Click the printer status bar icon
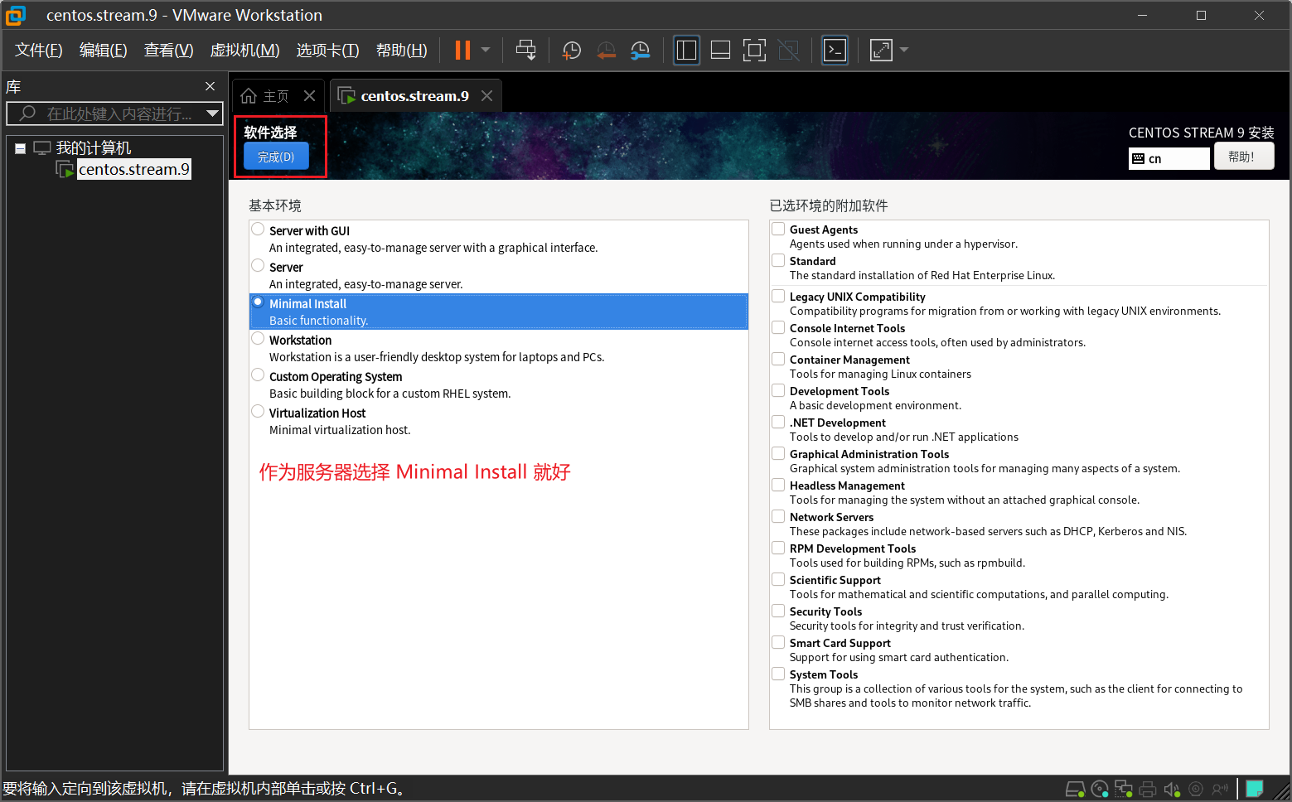This screenshot has width=1292, height=802. pos(1148,789)
